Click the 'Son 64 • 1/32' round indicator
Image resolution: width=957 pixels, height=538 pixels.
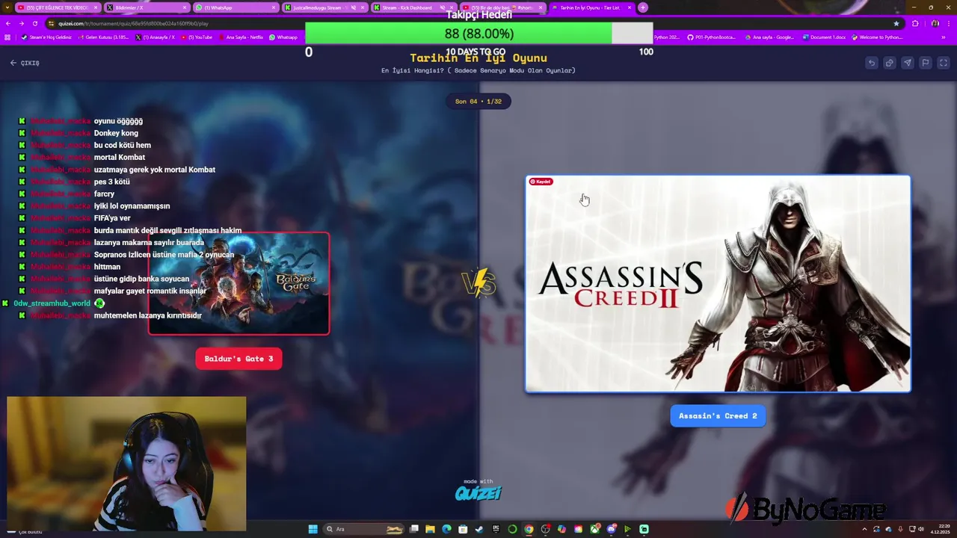tap(478, 101)
